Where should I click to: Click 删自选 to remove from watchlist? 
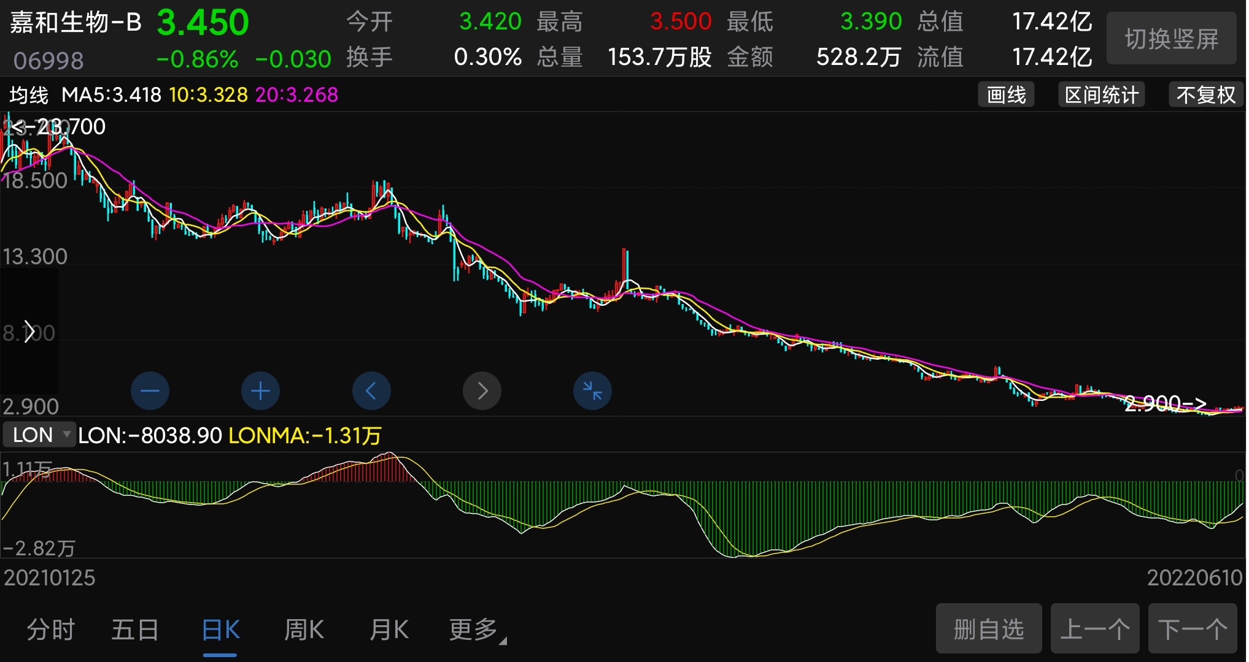pyautogui.click(x=988, y=628)
